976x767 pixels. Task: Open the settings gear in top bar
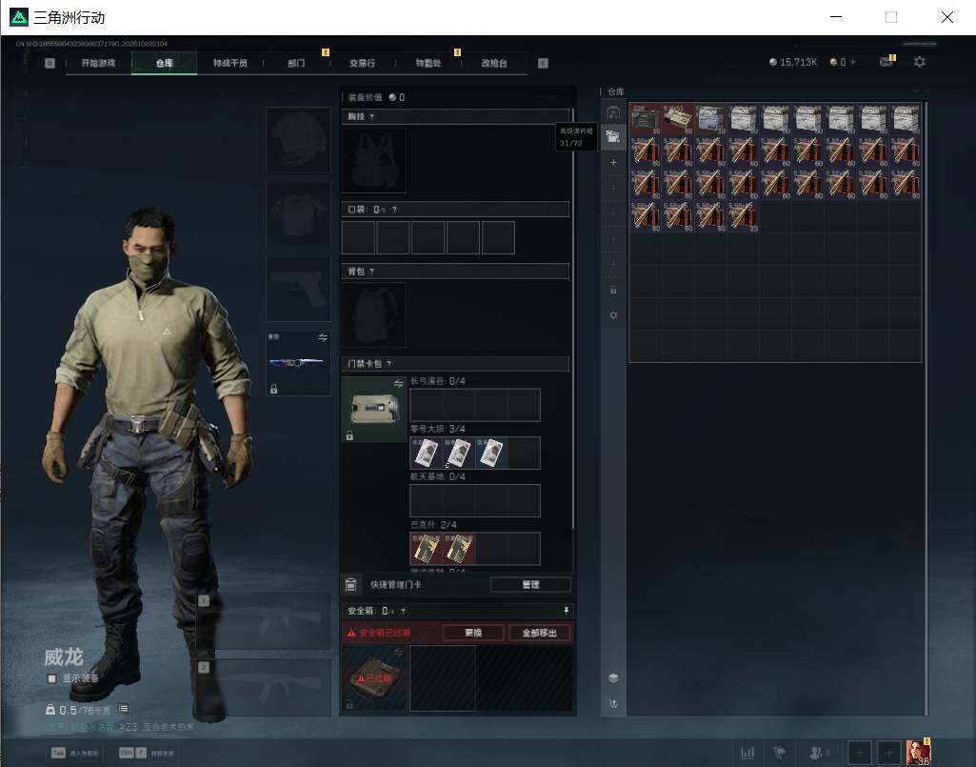(x=919, y=62)
